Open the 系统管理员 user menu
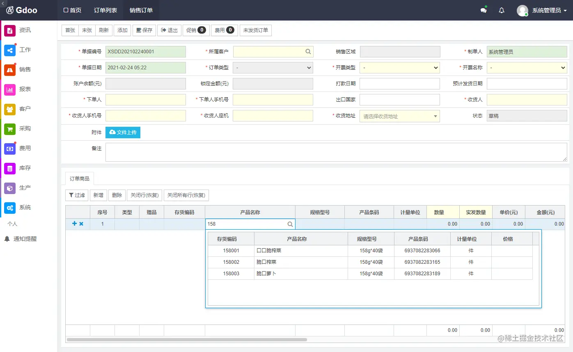Viewport: 573px width, 352px height. 542,10
